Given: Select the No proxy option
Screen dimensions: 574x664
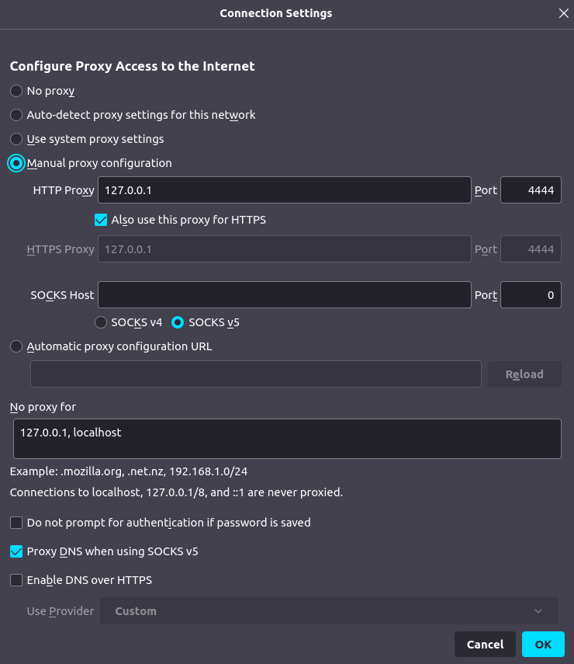Looking at the screenshot, I should (x=16, y=91).
